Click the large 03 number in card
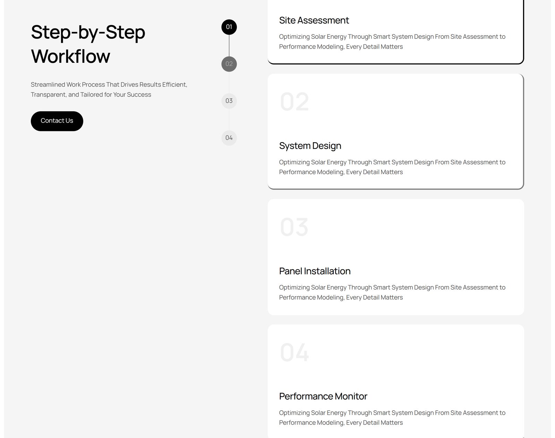555x438 pixels. pos(294,227)
